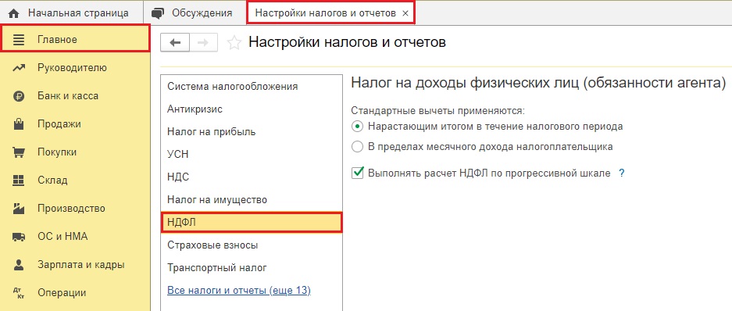This screenshot has height=311, width=732.
Task: Open the Покупки shopping cart section
Action: click(x=18, y=152)
